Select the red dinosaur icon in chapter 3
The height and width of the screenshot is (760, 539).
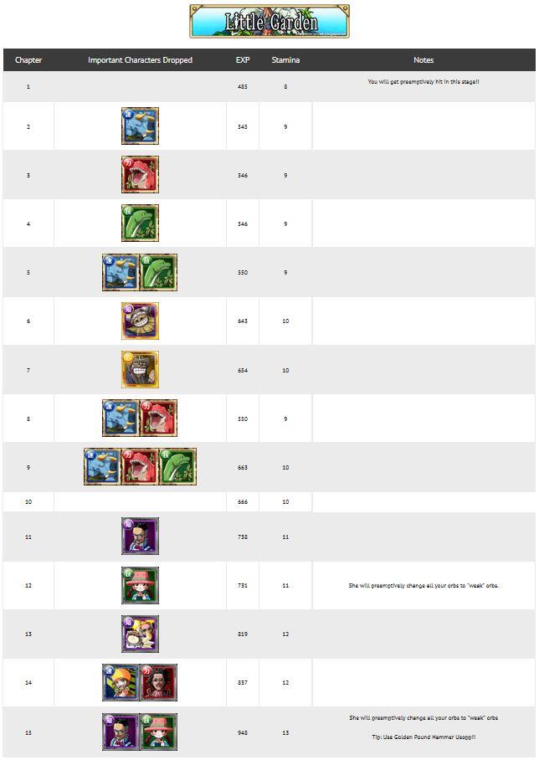point(140,175)
